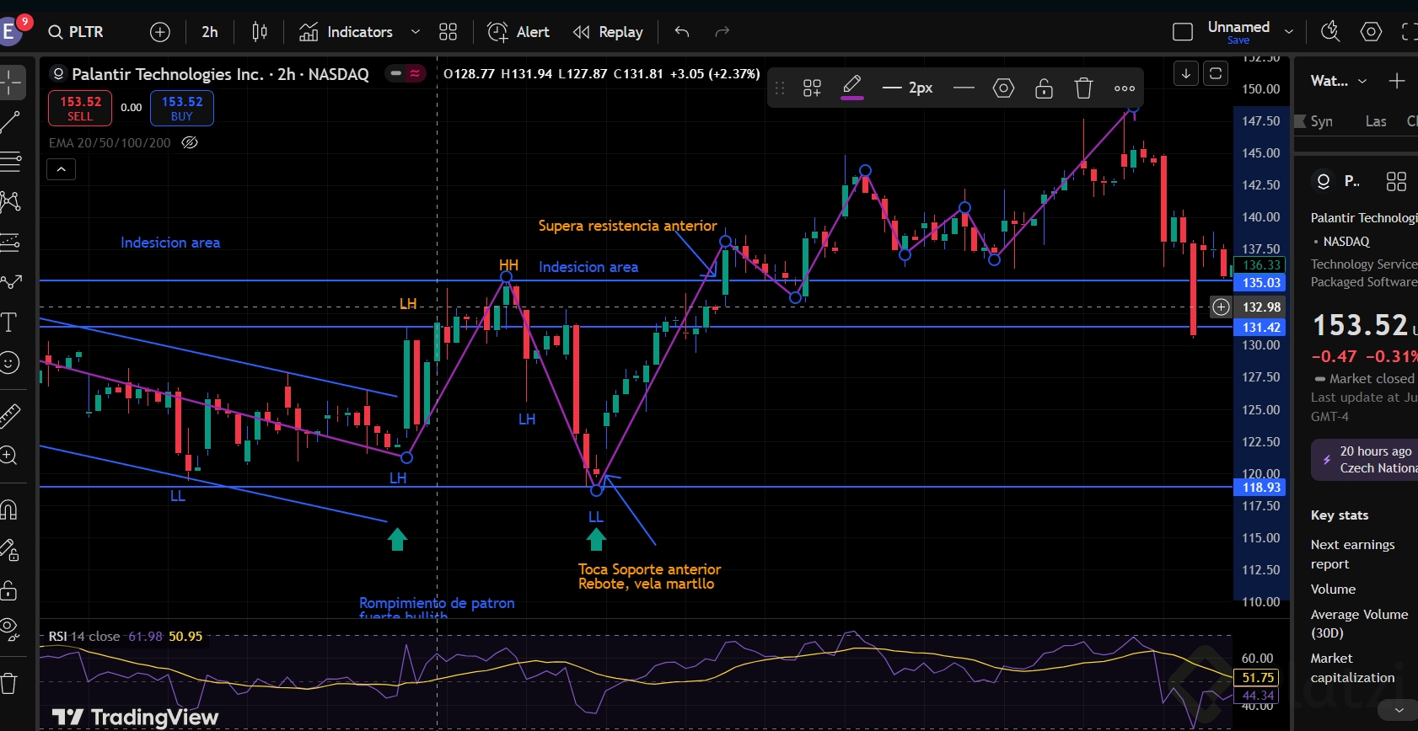Viewport: 1418px width, 731px height.
Task: Toggle the layout setup square icon
Action: [x=1183, y=32]
